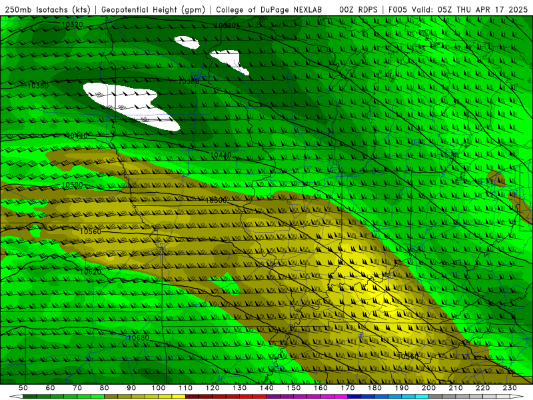Click the 60 knot label on the color scale

pyautogui.click(x=50, y=388)
